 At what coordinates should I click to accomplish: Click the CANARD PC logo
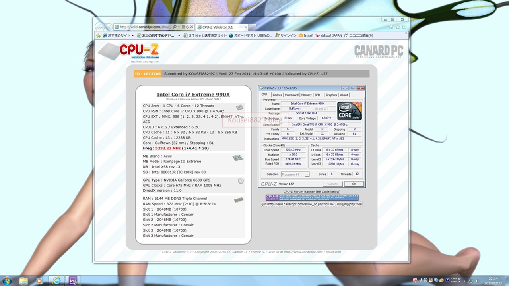tap(379, 51)
